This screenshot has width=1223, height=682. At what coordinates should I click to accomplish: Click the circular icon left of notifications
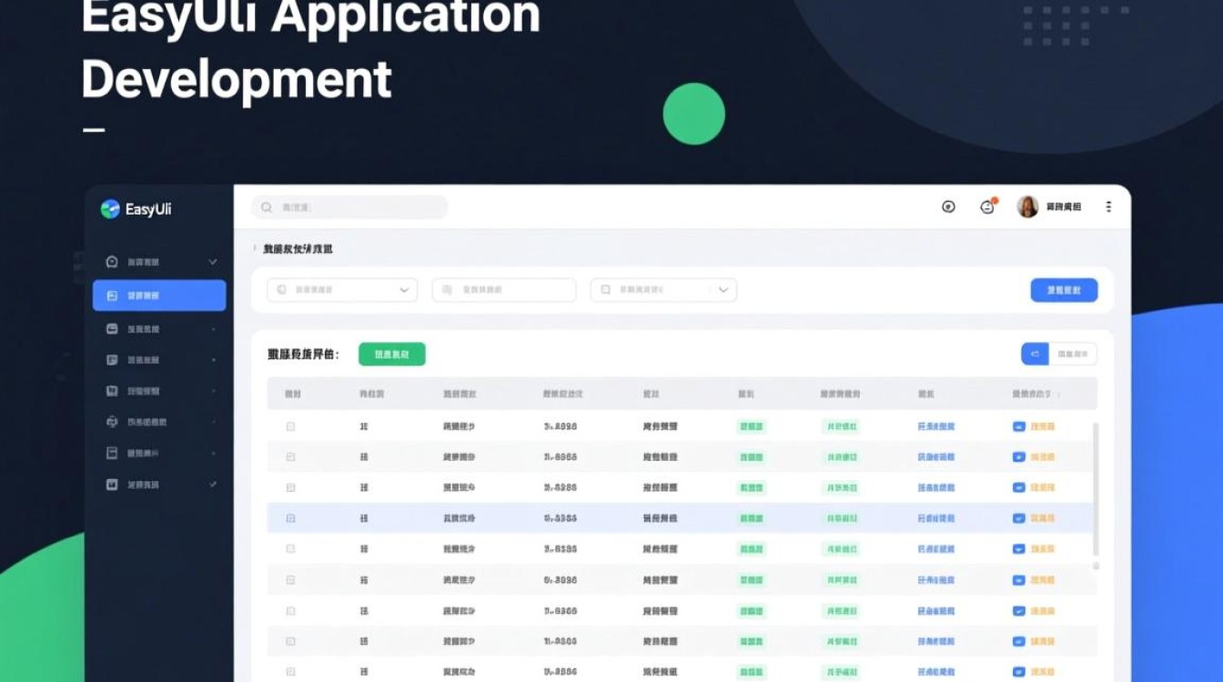pos(948,207)
